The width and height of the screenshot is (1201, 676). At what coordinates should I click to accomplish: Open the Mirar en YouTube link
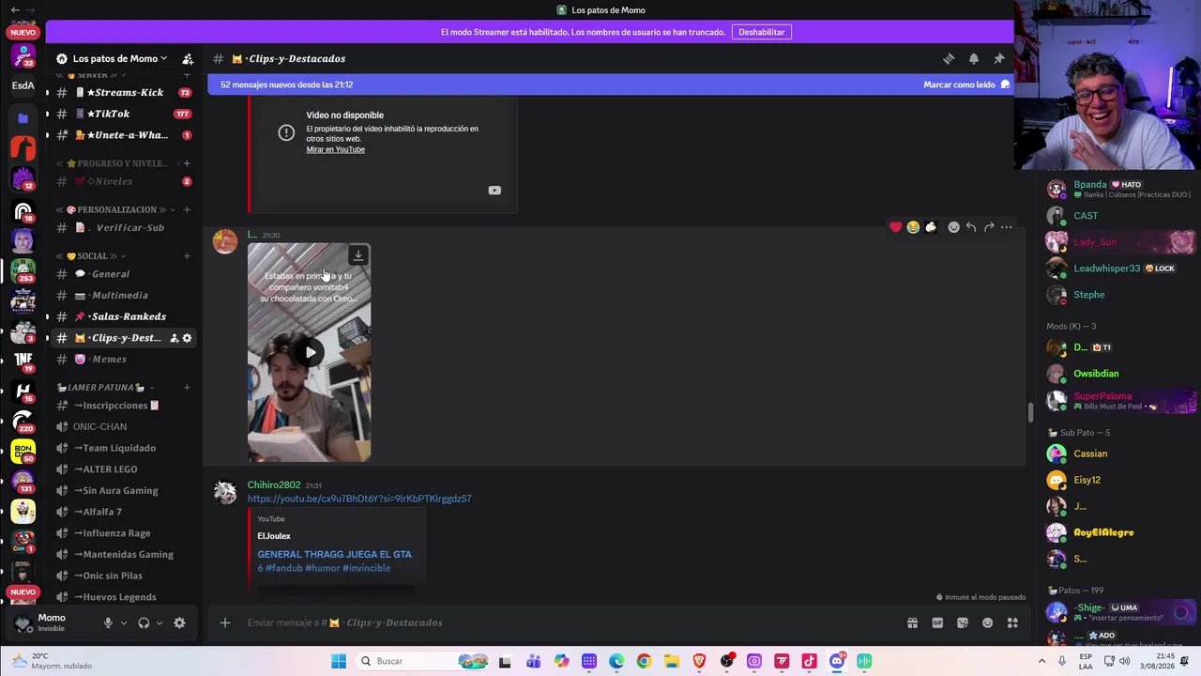(x=335, y=149)
